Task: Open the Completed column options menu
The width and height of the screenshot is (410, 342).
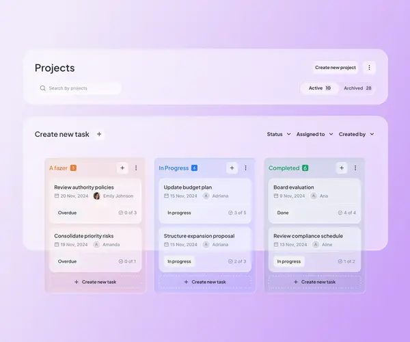Action: [x=355, y=168]
